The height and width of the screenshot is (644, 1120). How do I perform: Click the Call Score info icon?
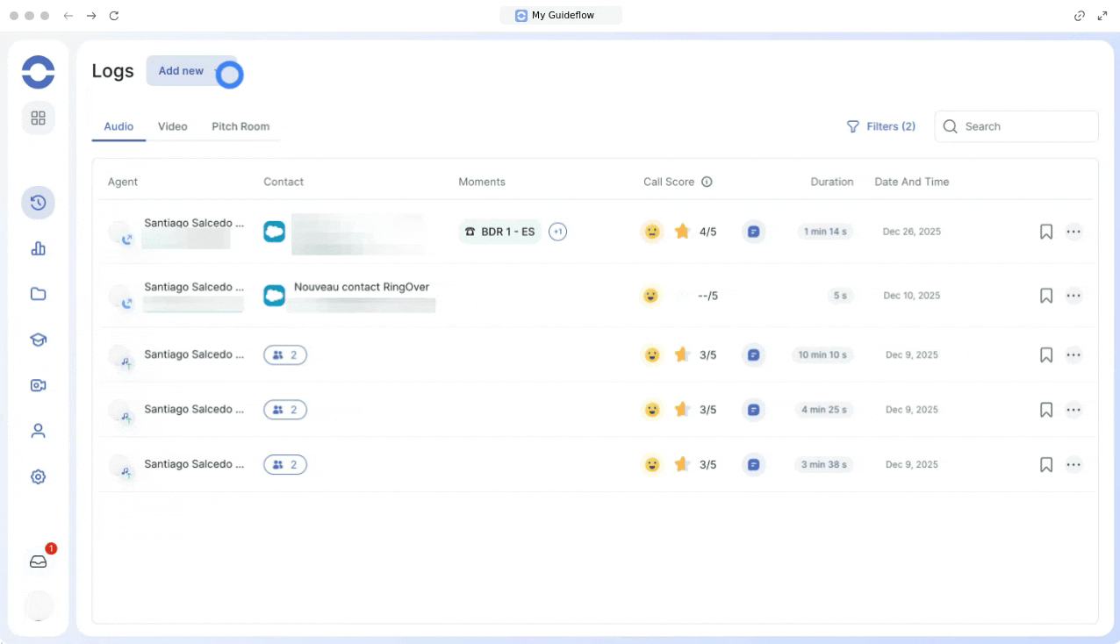click(x=707, y=182)
